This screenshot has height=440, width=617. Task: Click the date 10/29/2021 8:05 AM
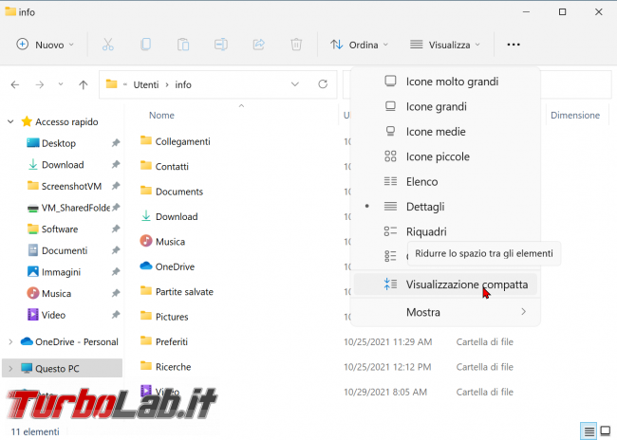[385, 392]
